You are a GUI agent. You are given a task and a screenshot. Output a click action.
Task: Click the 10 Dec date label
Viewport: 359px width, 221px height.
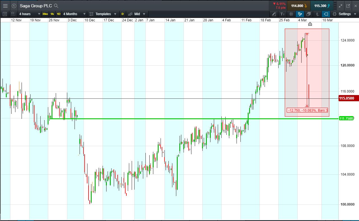(x=90, y=20)
